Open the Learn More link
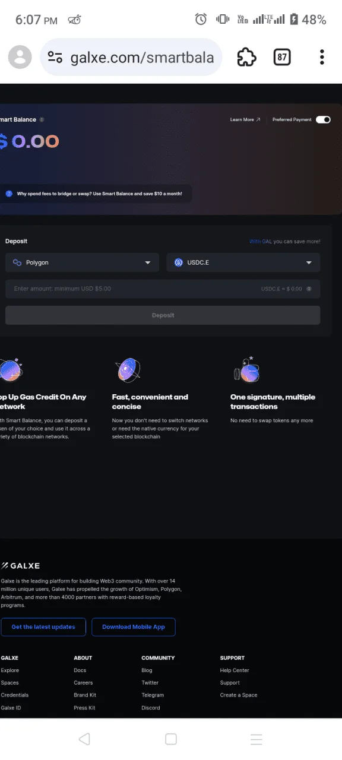This screenshot has width=342, height=760. (245, 119)
